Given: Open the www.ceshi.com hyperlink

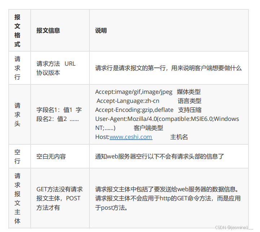Looking at the screenshot, I should [131, 137].
